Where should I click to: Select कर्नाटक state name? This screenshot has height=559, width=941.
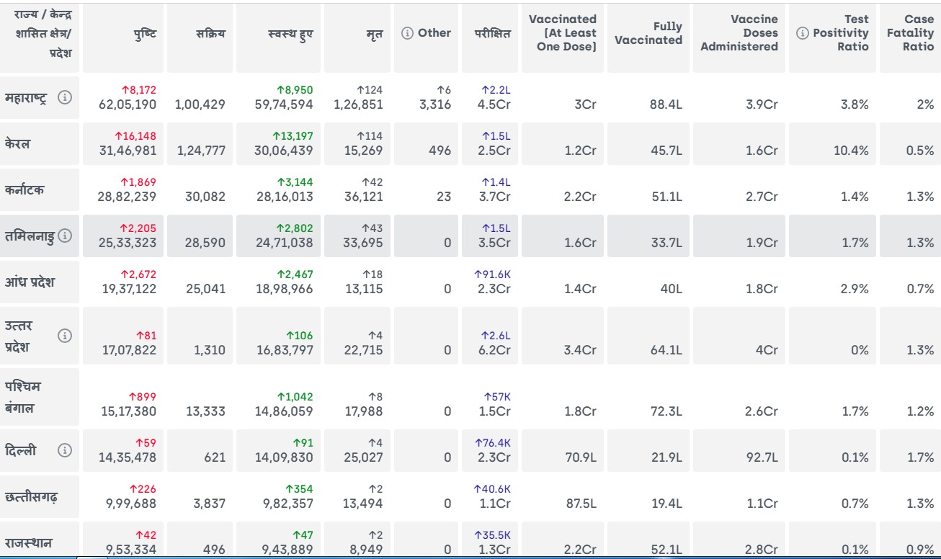click(24, 190)
